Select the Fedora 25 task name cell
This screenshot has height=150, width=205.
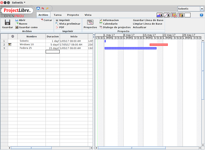click(32, 48)
